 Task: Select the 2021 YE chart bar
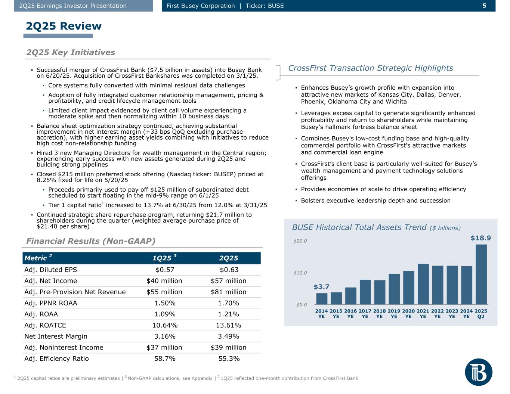(x=423, y=284)
